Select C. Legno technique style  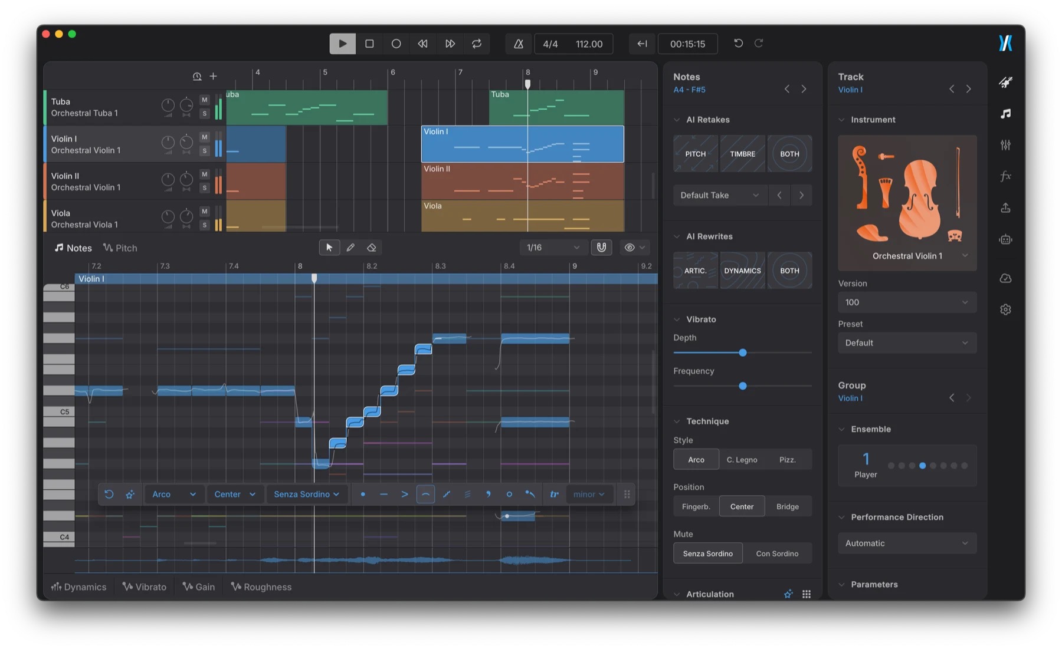742,460
